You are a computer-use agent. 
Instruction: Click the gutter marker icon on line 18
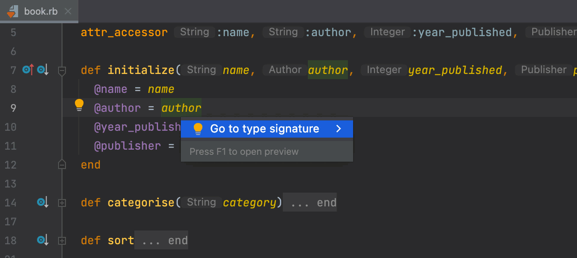(43, 240)
